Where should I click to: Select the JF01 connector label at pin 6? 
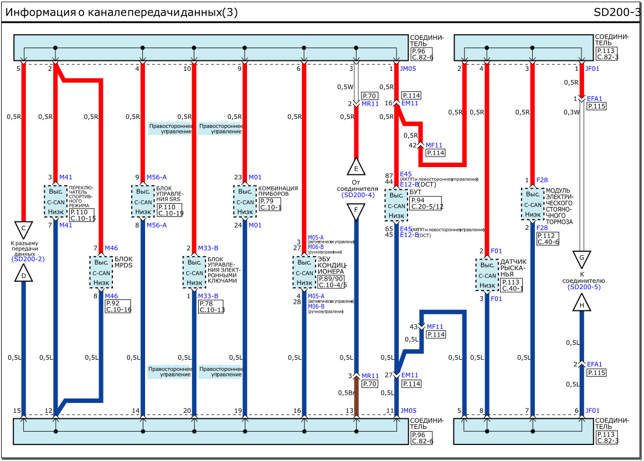pos(593,411)
